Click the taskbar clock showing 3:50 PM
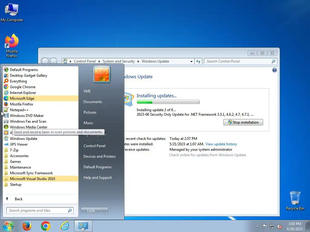This screenshot has width=310, height=232. point(295,226)
